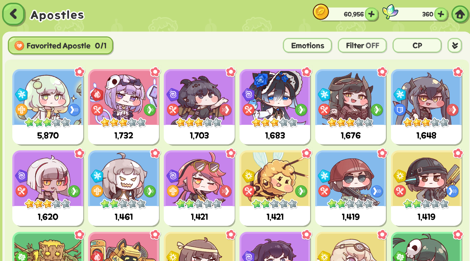Select the apostle card with 1,732 CP
Image resolution: width=470 pixels, height=261 pixels.
pyautogui.click(x=124, y=107)
